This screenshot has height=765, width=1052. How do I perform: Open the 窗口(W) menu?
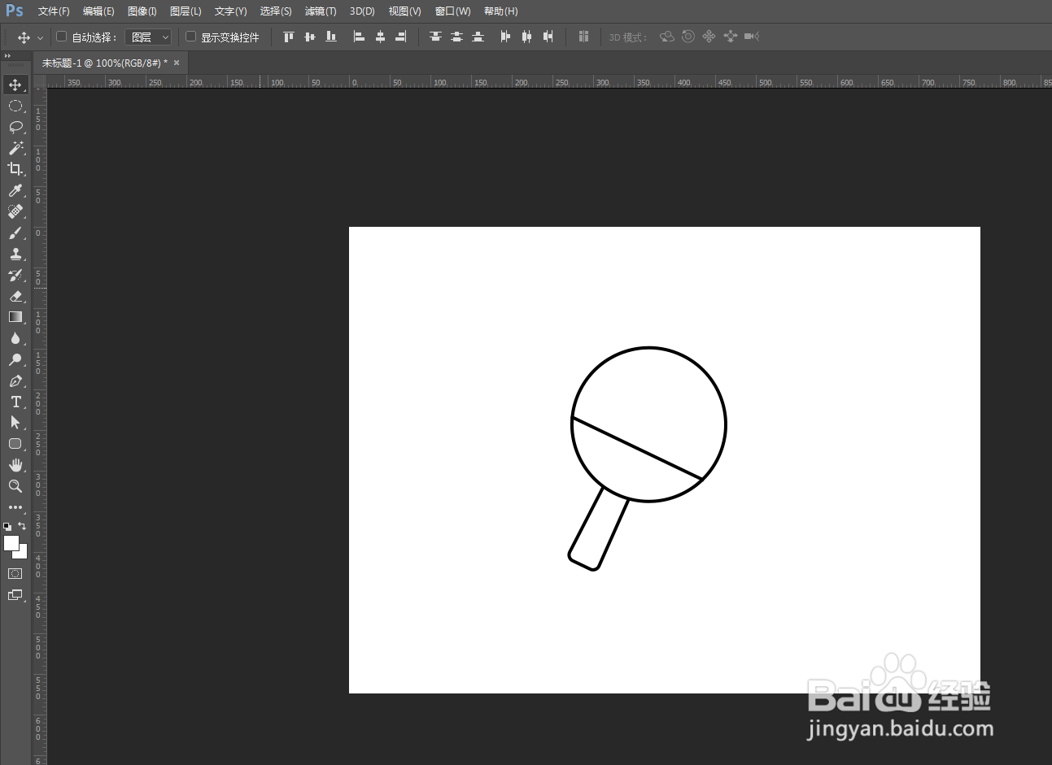point(452,11)
